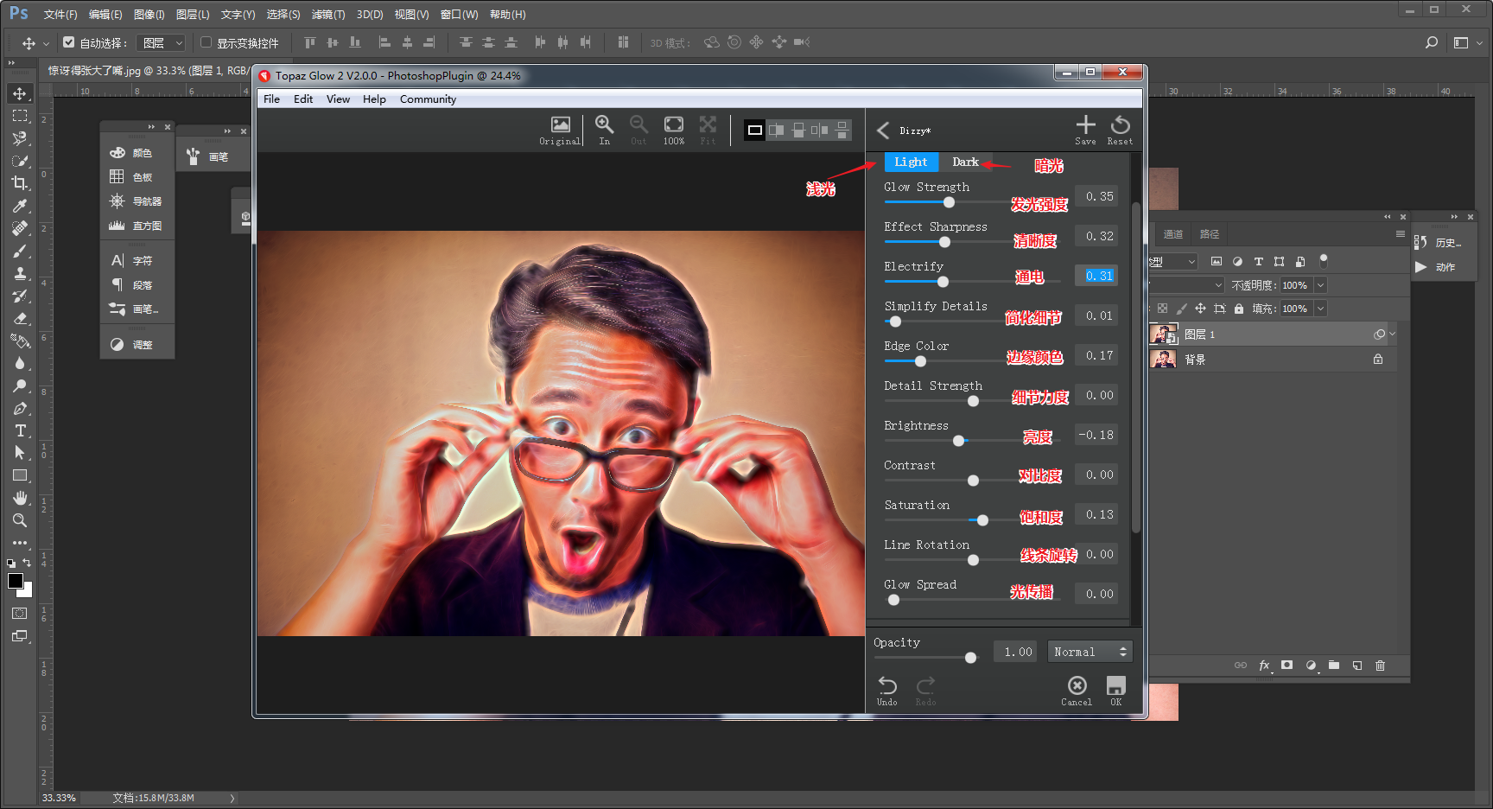Select the Move tool in Photoshop toolbar
1493x809 pixels.
tap(20, 93)
